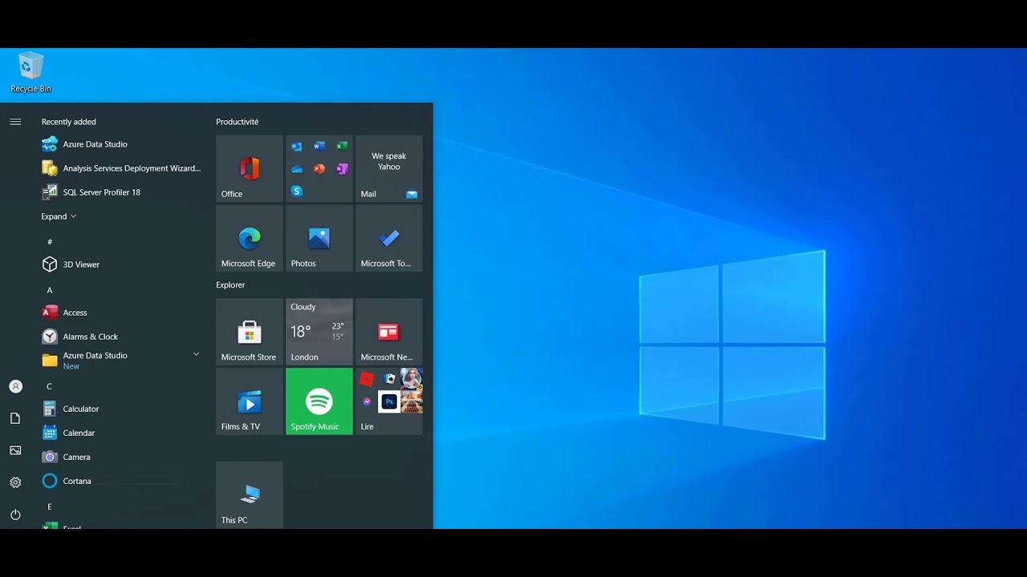Open Documents from Start sidebar
This screenshot has width=1027, height=577.
[15, 418]
